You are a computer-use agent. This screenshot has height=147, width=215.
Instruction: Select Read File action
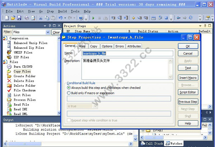(21, 104)
